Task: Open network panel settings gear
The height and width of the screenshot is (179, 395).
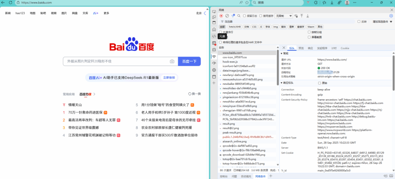Action: point(391,16)
